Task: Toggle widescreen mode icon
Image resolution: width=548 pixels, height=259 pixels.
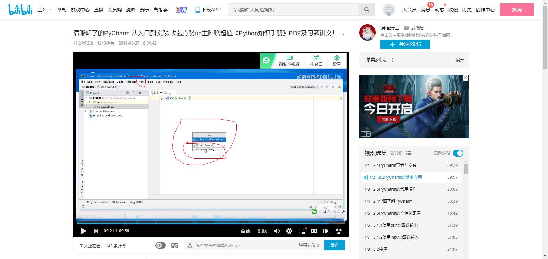Action: (314, 231)
